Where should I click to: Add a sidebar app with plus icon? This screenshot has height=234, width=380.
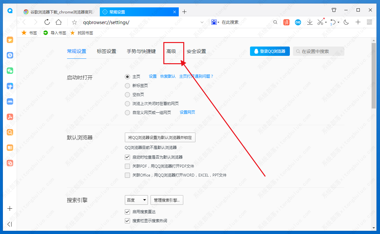(x=10, y=209)
